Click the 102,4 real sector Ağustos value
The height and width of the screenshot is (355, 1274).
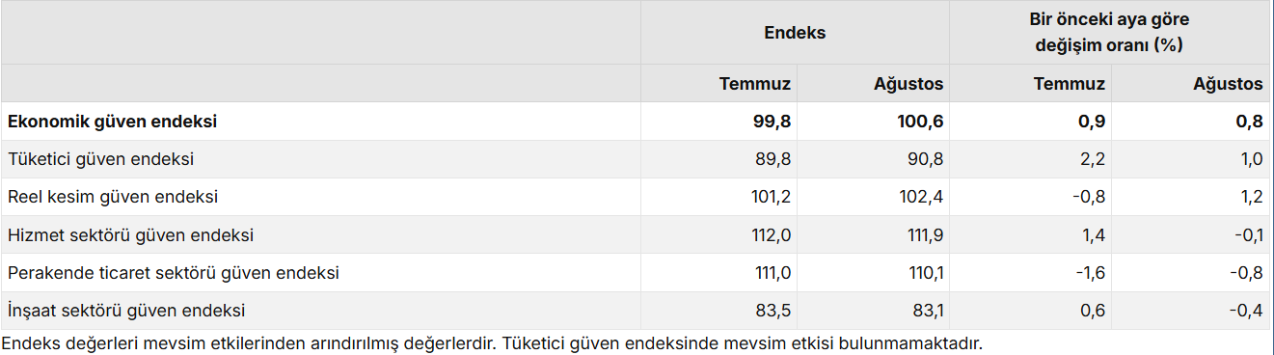(x=921, y=197)
